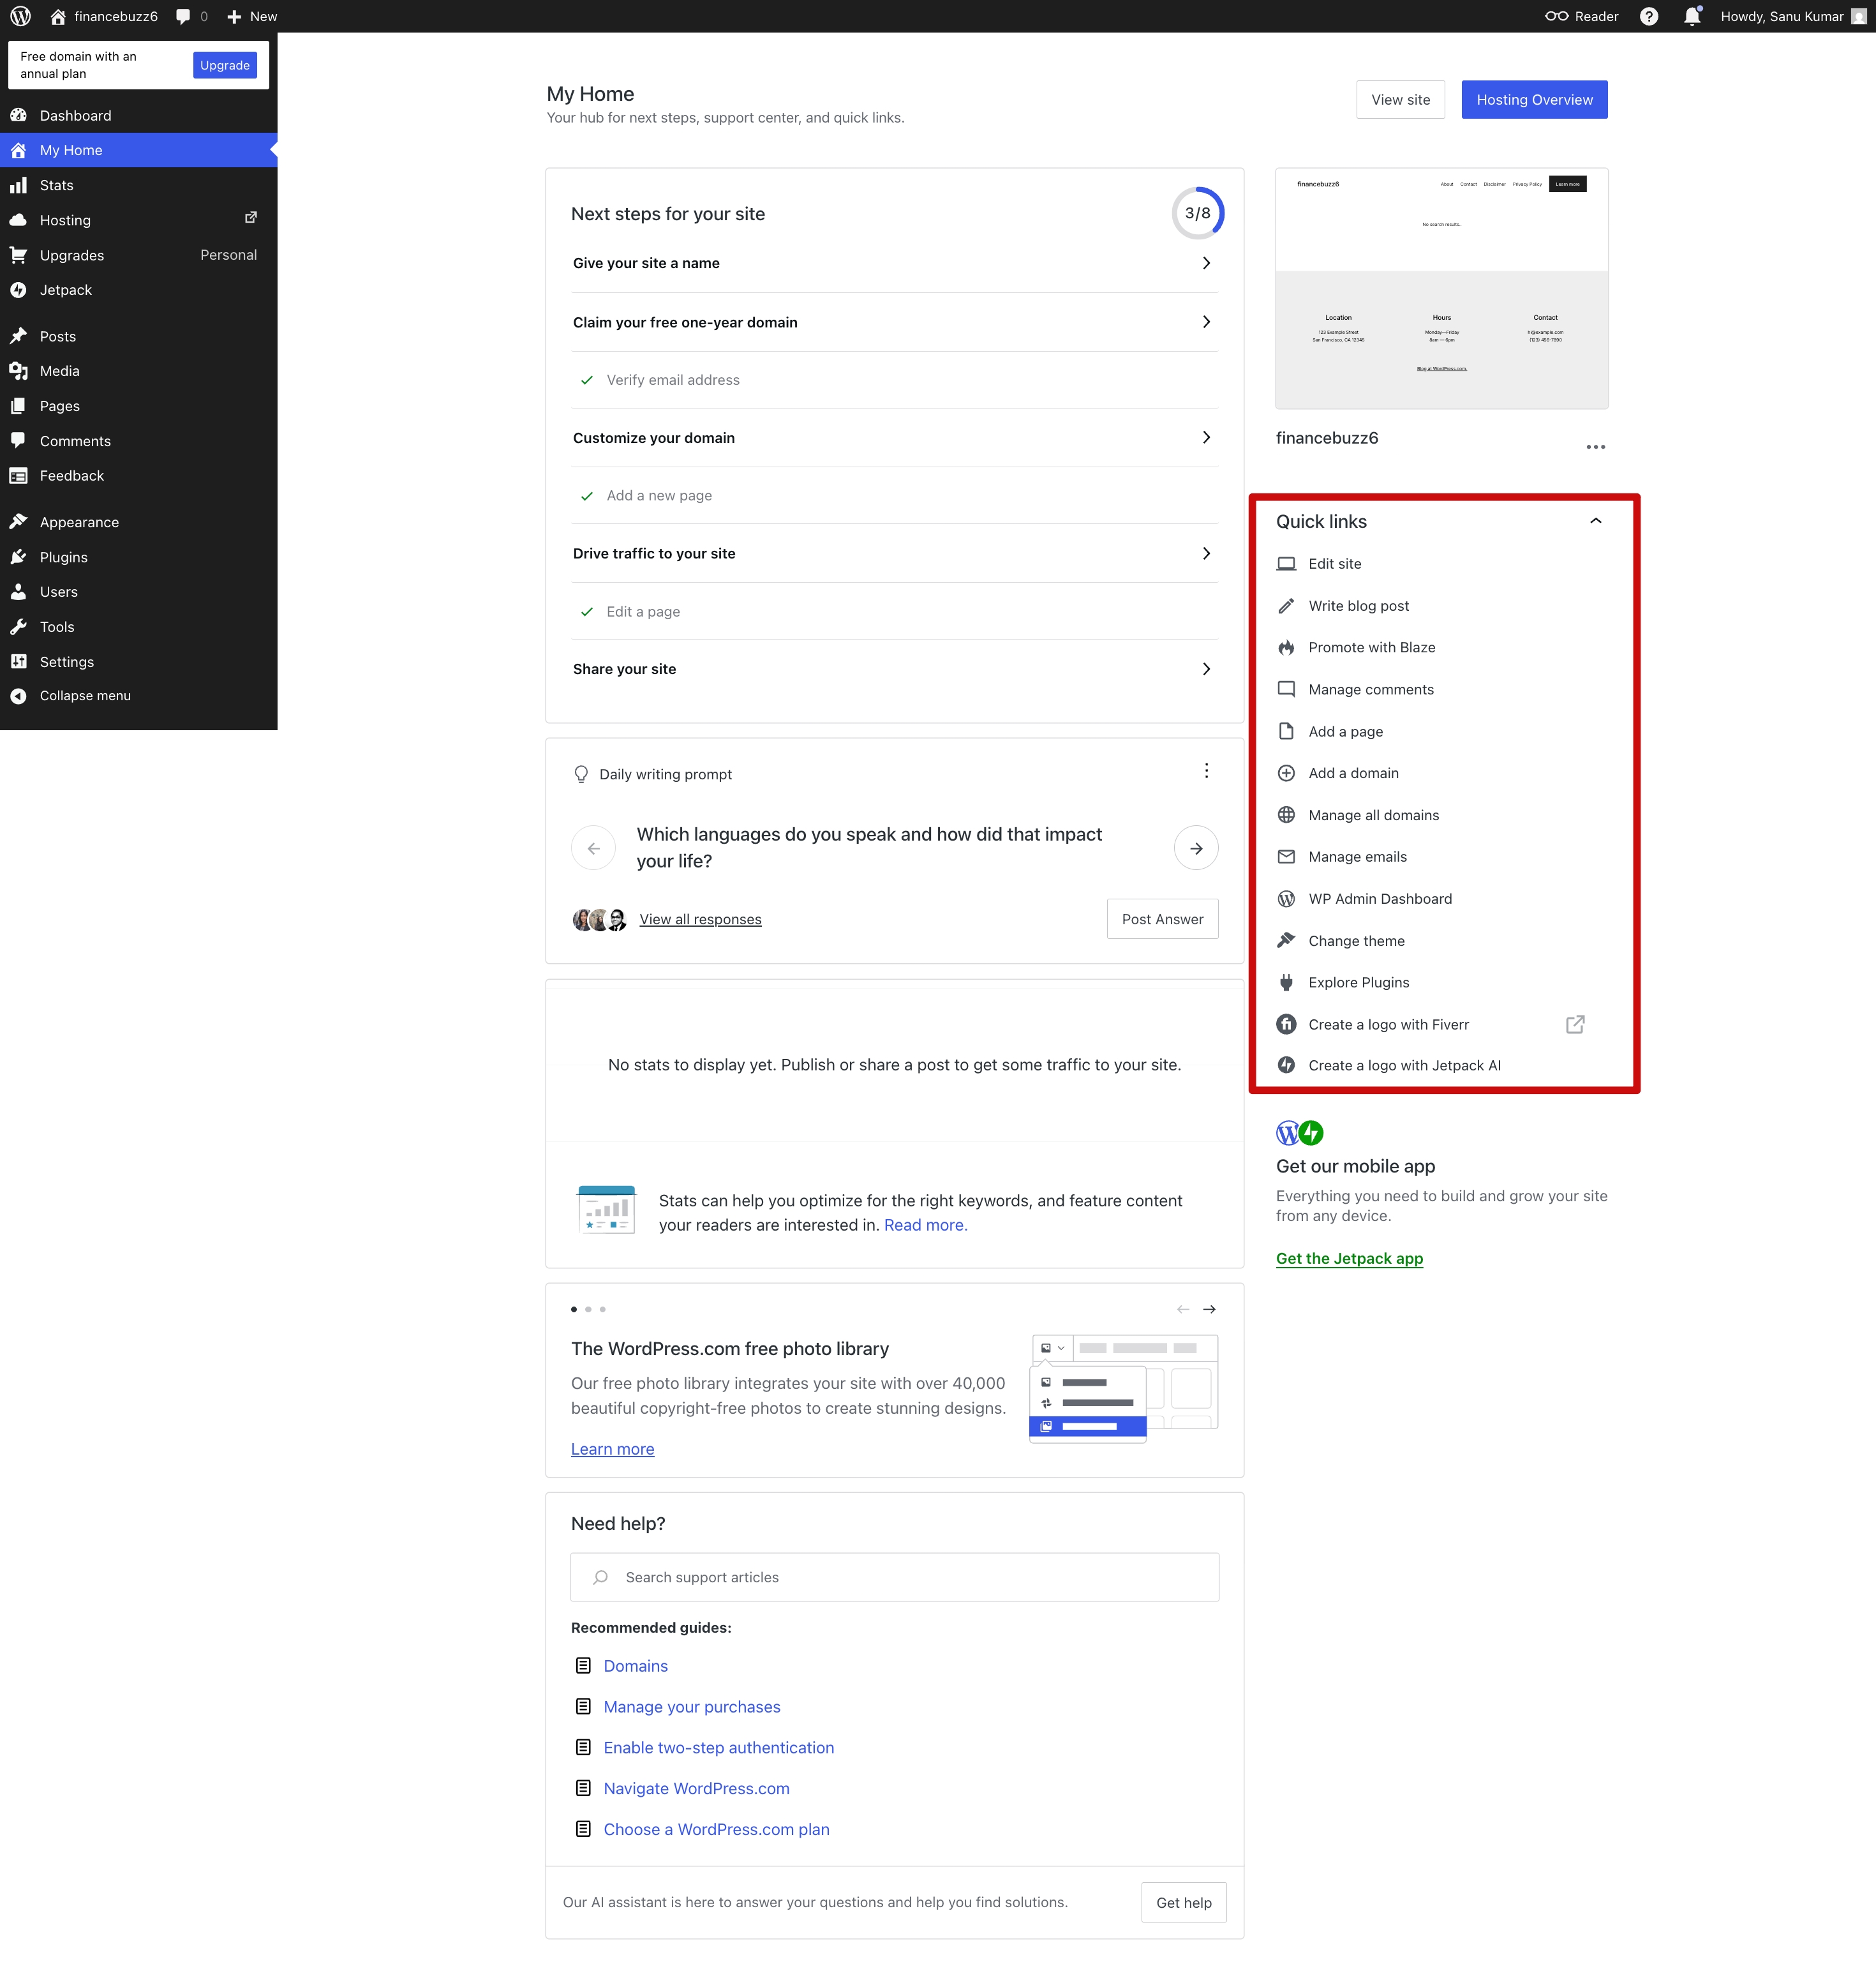Click Promote with Blaze quick link

1371,647
